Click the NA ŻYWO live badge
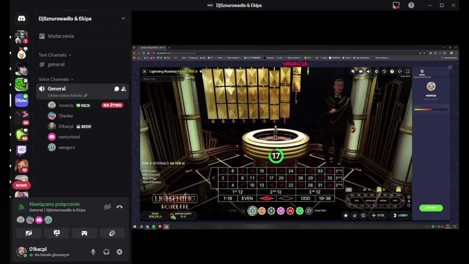The height and width of the screenshot is (264, 469). click(x=112, y=105)
